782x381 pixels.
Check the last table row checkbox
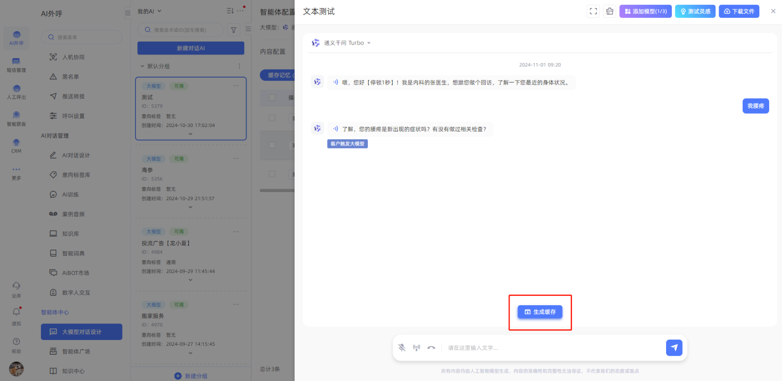pyautogui.click(x=272, y=174)
